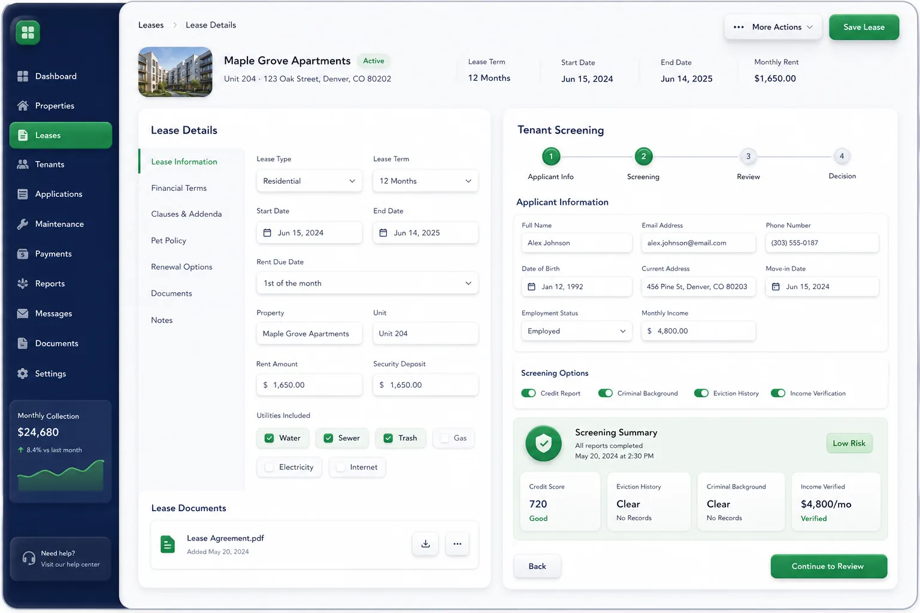Click the Maple Grove Apartments building thumbnail
920x613 pixels.
(x=175, y=72)
